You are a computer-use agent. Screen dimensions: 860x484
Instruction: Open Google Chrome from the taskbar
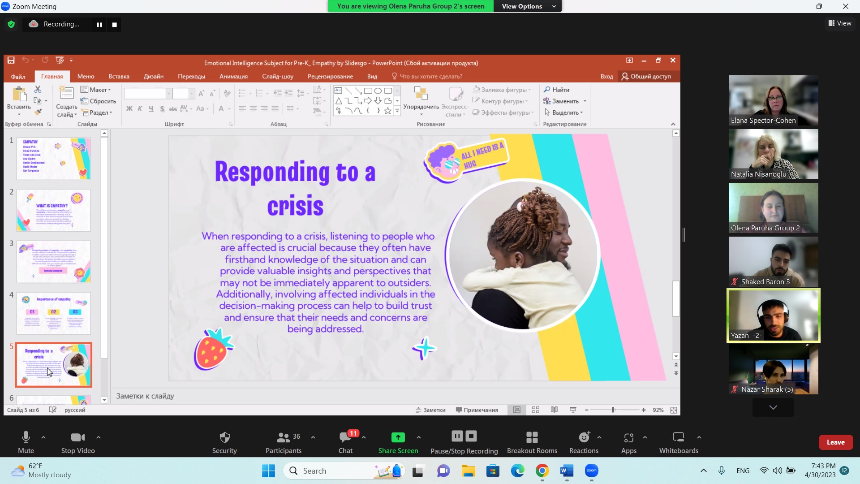point(542,471)
